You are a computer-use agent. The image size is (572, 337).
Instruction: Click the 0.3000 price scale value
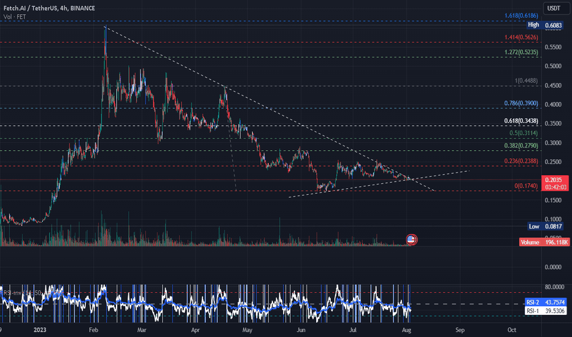[553, 143]
